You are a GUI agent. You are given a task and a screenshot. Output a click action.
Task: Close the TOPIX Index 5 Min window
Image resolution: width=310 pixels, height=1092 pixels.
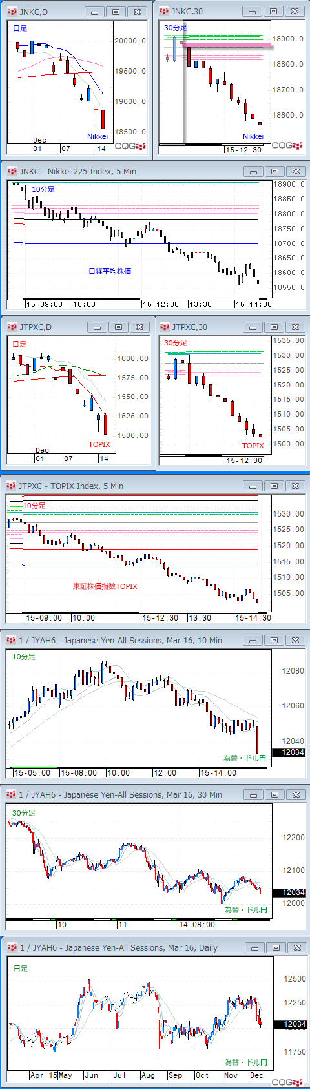click(295, 486)
